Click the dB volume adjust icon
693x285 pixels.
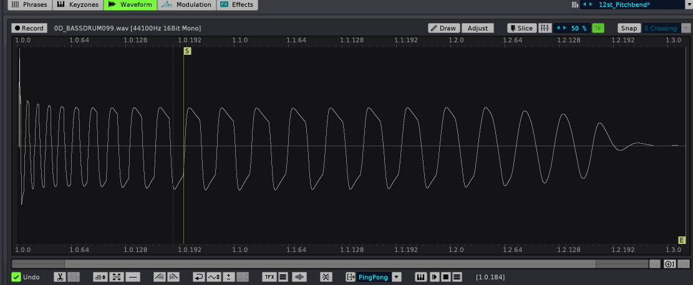tap(100, 277)
